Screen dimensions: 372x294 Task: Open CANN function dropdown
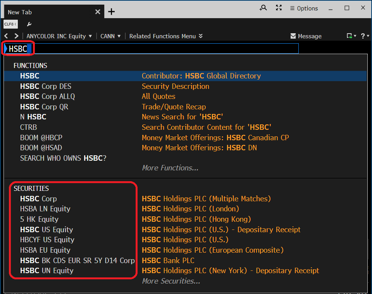pyautogui.click(x=110, y=36)
